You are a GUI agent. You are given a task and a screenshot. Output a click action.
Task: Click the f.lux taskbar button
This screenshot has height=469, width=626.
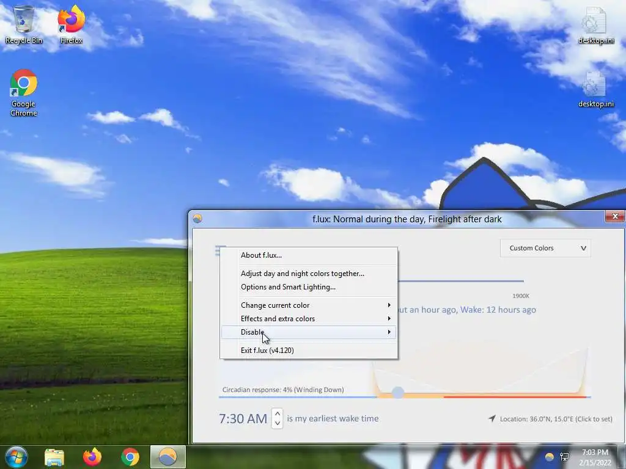click(x=168, y=457)
